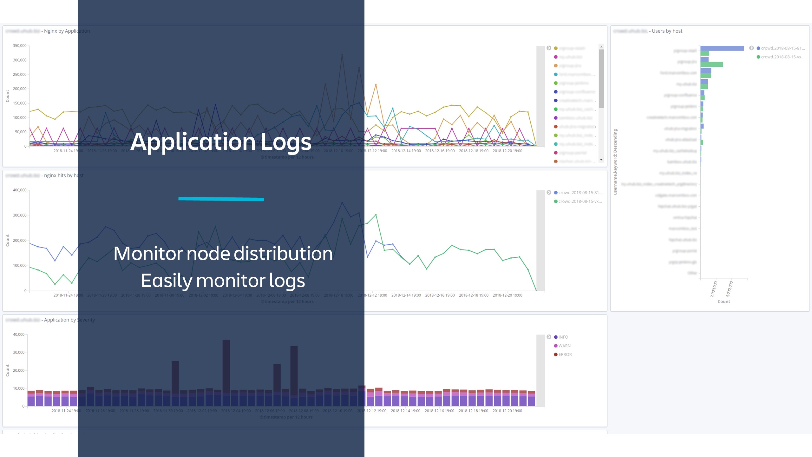Viewport: 812px width, 457px height.
Task: Click the olive-yellow first legend entry in Nginx panel
Action: click(x=570, y=48)
